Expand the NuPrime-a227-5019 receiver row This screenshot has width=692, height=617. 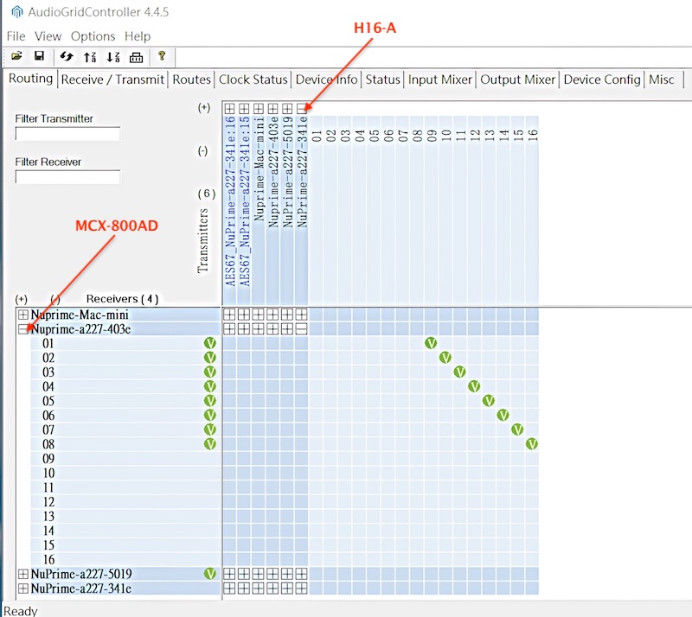[23, 574]
